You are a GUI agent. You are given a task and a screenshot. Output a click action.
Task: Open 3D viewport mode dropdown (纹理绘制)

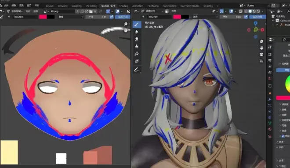152,11
